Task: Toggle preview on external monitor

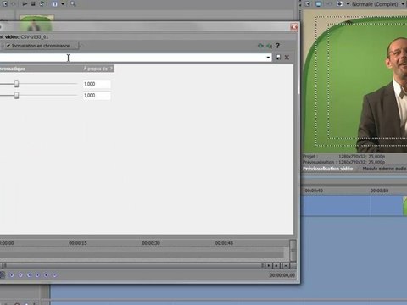Action: point(319,4)
